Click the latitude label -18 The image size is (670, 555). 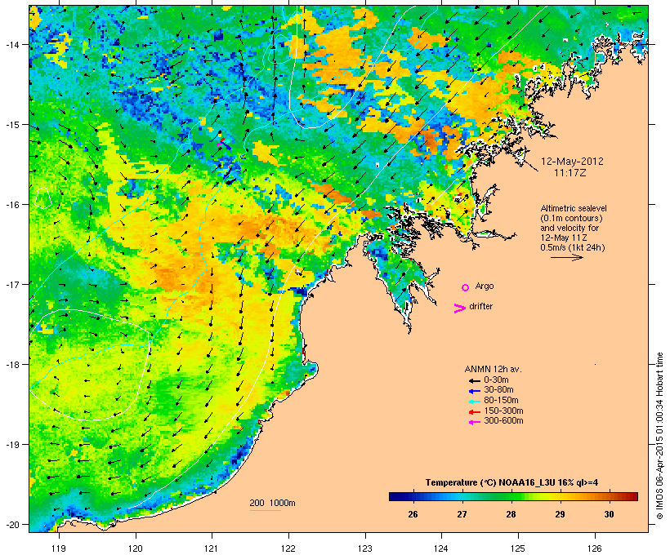11,365
